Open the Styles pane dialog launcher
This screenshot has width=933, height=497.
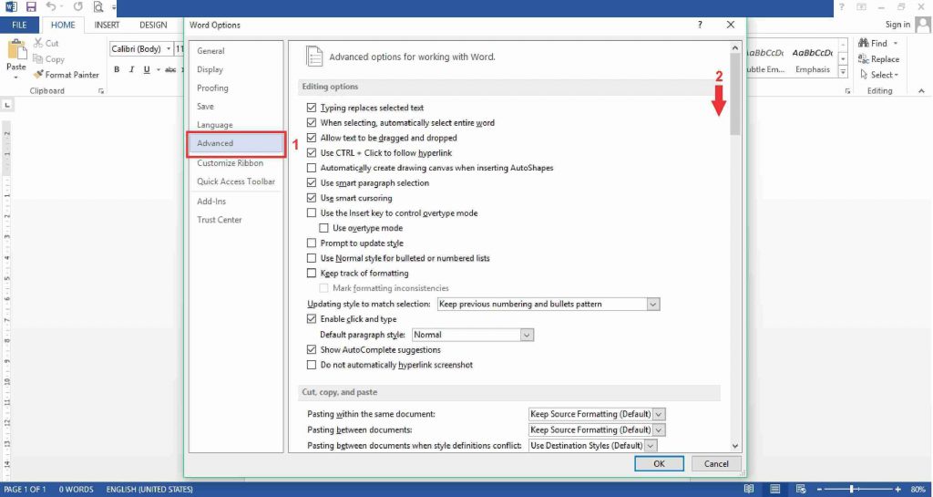coord(847,91)
